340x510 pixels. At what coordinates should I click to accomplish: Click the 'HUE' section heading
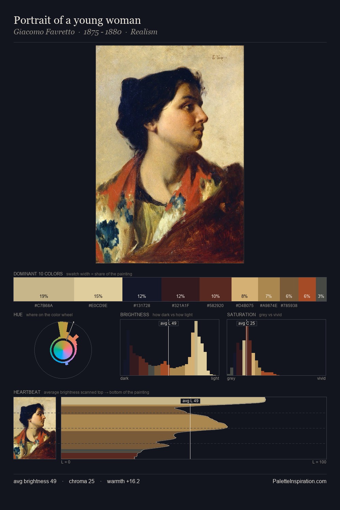18,314
